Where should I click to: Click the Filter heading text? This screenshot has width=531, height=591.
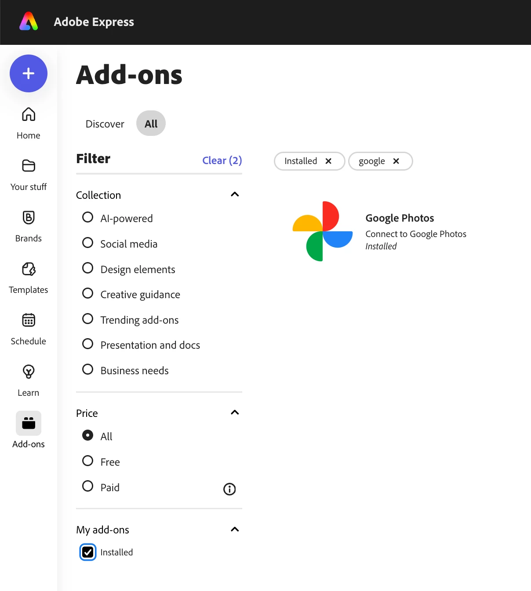[x=93, y=158]
